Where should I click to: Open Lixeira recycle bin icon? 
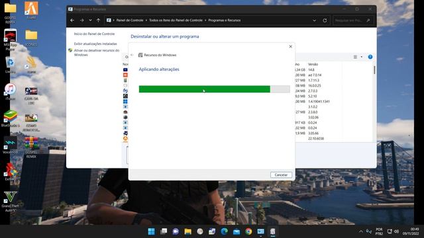click(11, 65)
